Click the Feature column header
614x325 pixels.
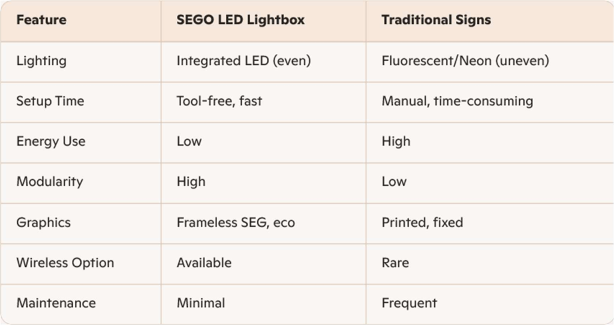pyautogui.click(x=41, y=20)
